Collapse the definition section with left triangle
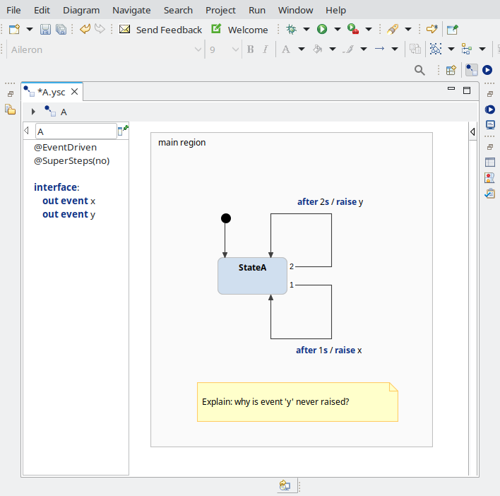500x496 pixels. click(27, 131)
